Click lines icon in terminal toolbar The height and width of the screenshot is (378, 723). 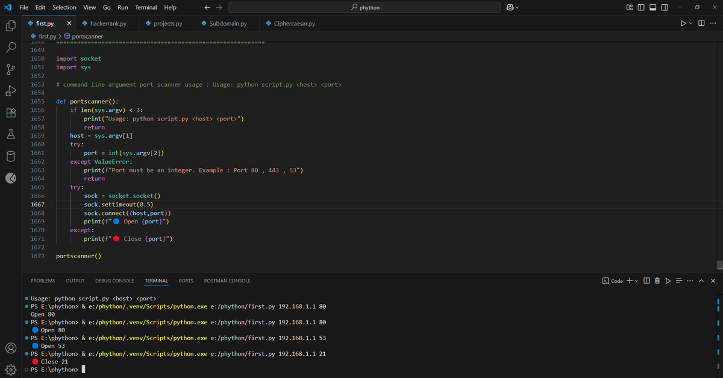coord(679,280)
